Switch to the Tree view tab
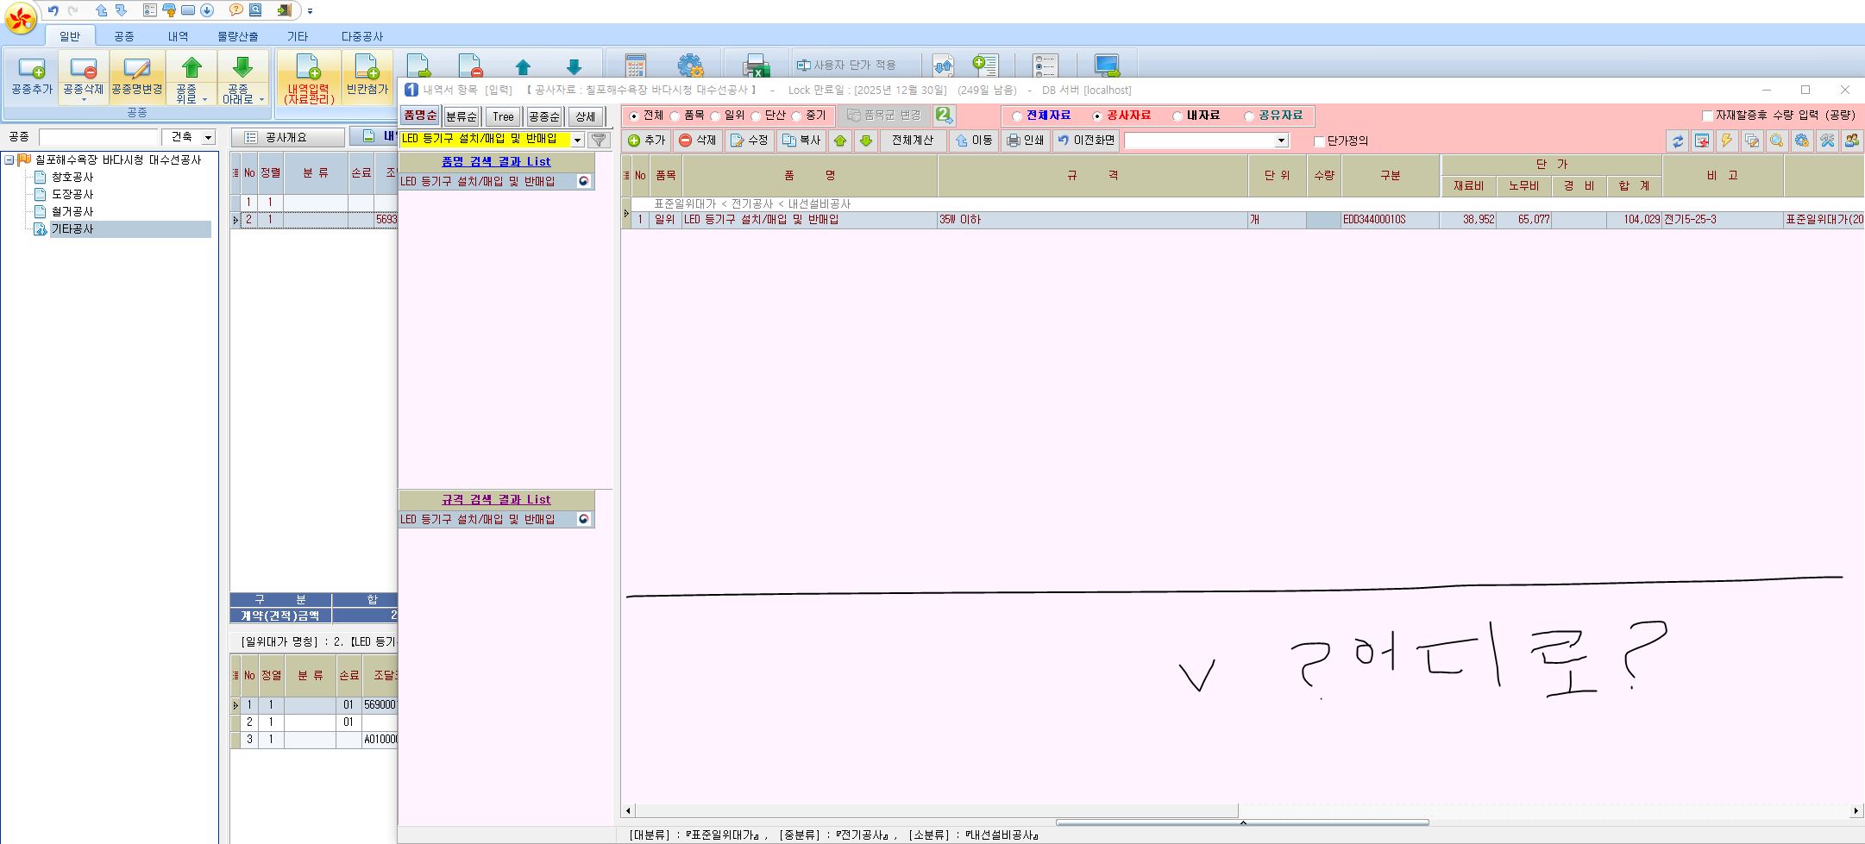This screenshot has height=844, width=1865. pyautogui.click(x=503, y=116)
